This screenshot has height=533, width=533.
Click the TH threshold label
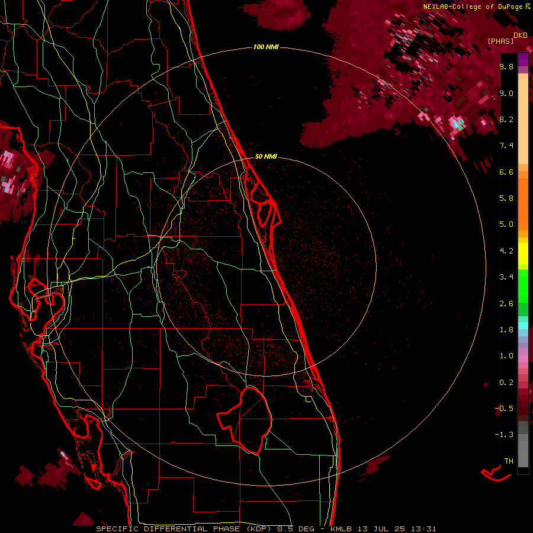pyautogui.click(x=509, y=461)
